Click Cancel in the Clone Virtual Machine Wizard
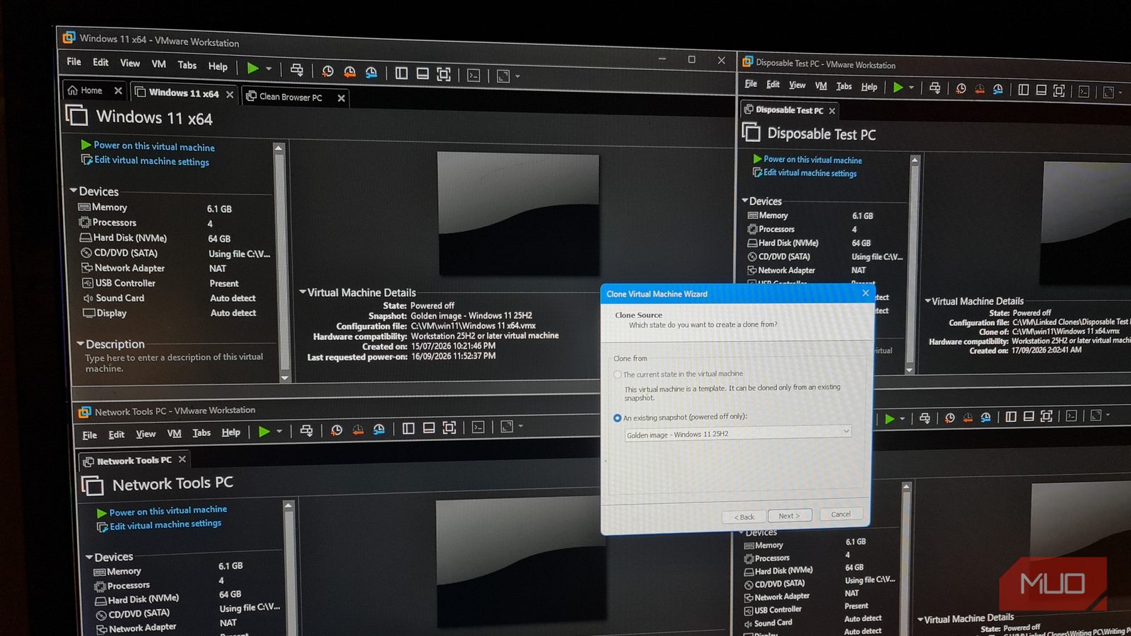This screenshot has height=636, width=1131. (x=840, y=514)
